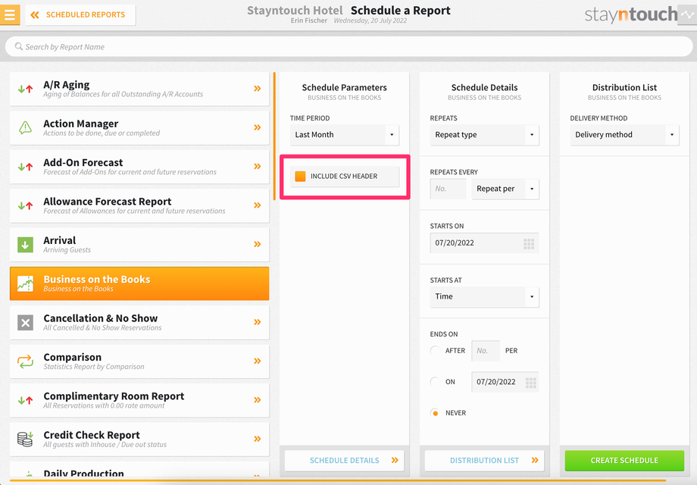Expand the Allowance Forecast Report chevron
Image resolution: width=697 pixels, height=485 pixels.
[258, 205]
